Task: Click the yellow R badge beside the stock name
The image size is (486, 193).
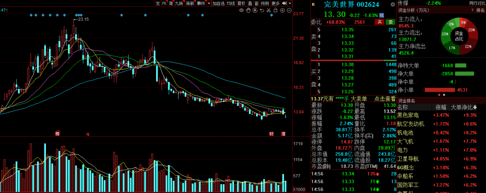Action: [313, 4]
